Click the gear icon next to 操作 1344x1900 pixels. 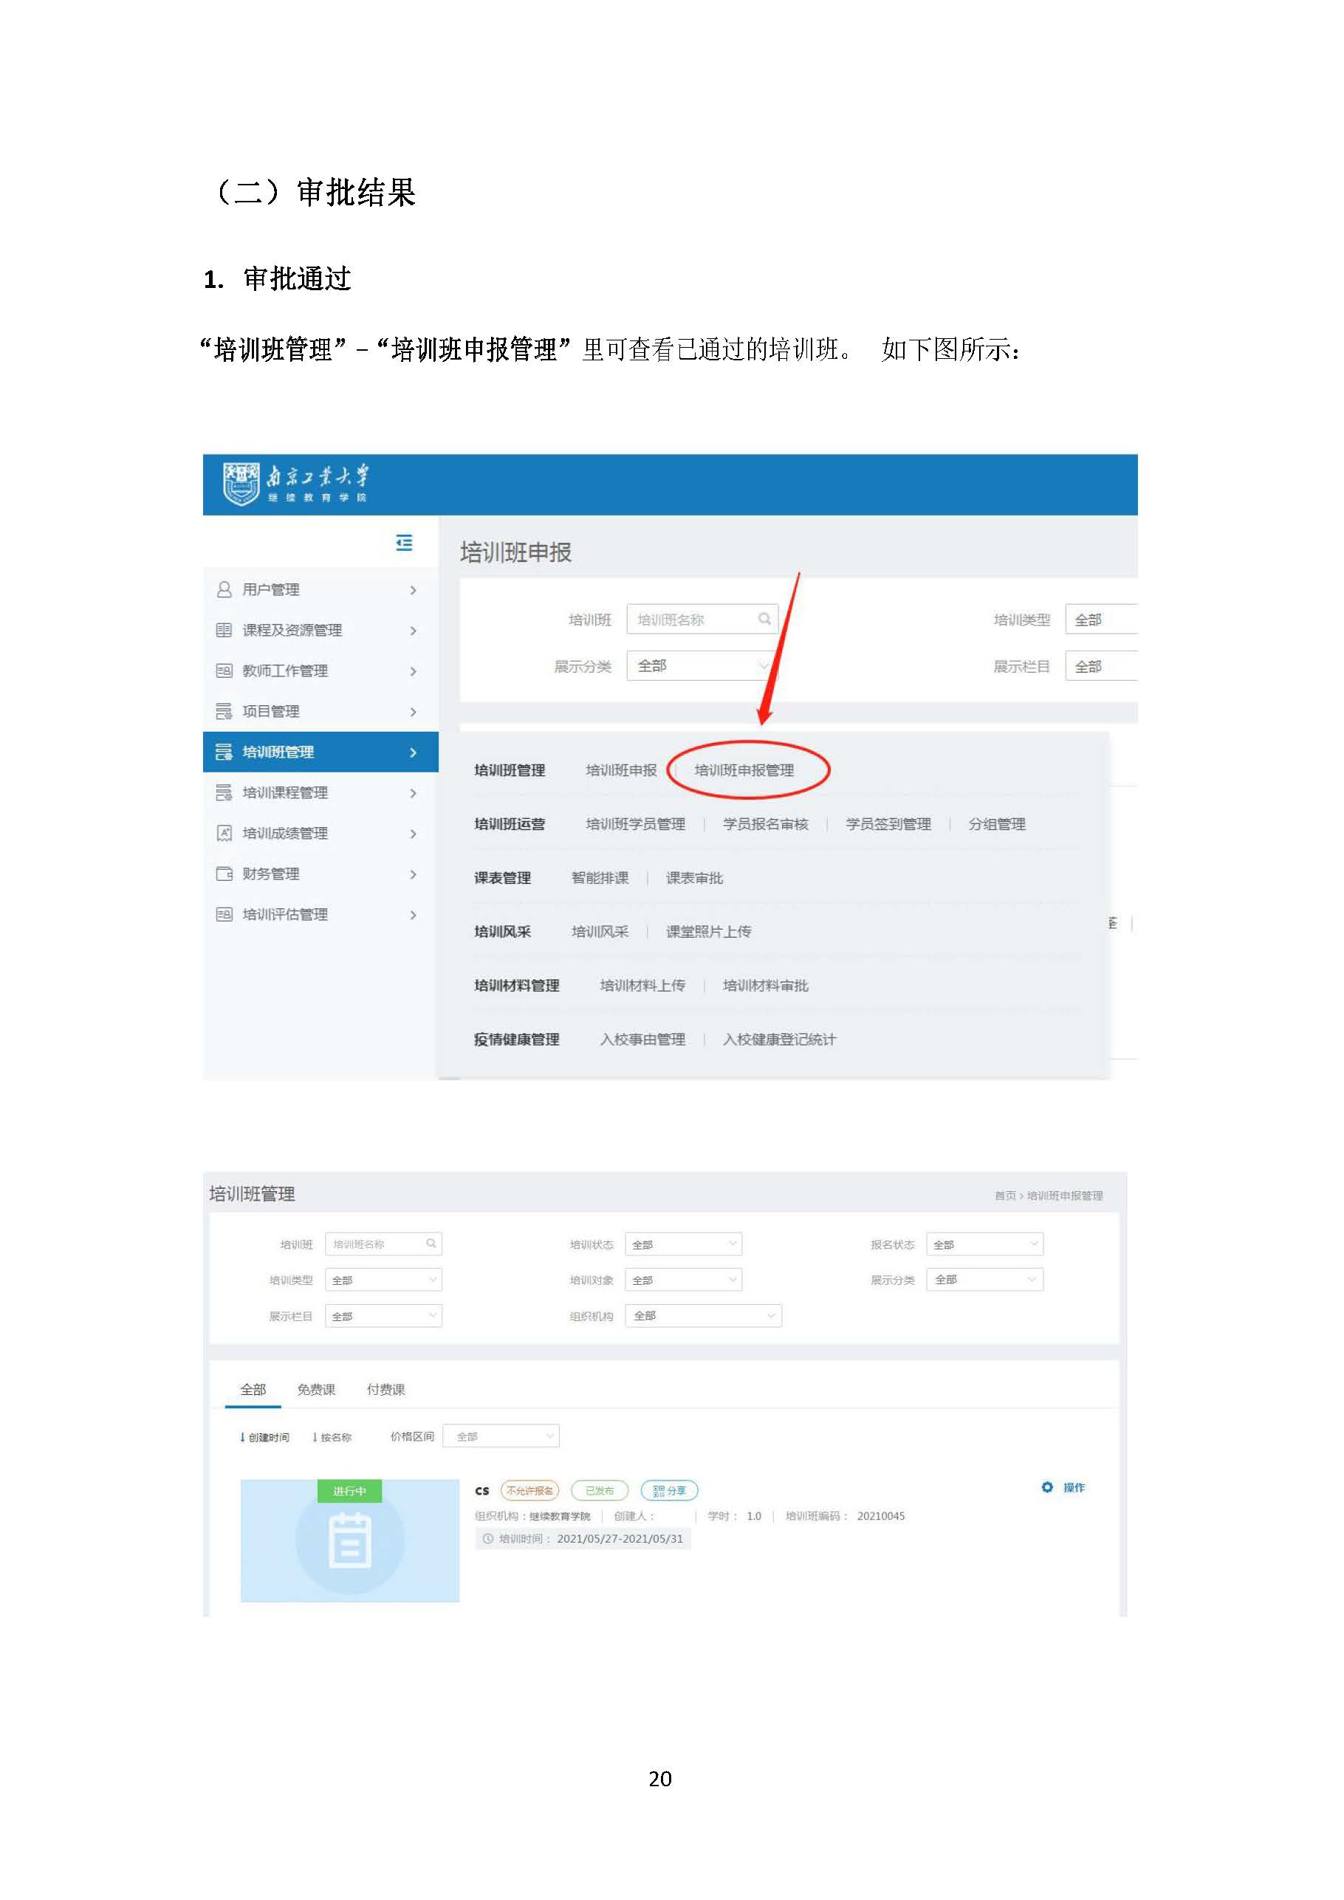click(1047, 1487)
